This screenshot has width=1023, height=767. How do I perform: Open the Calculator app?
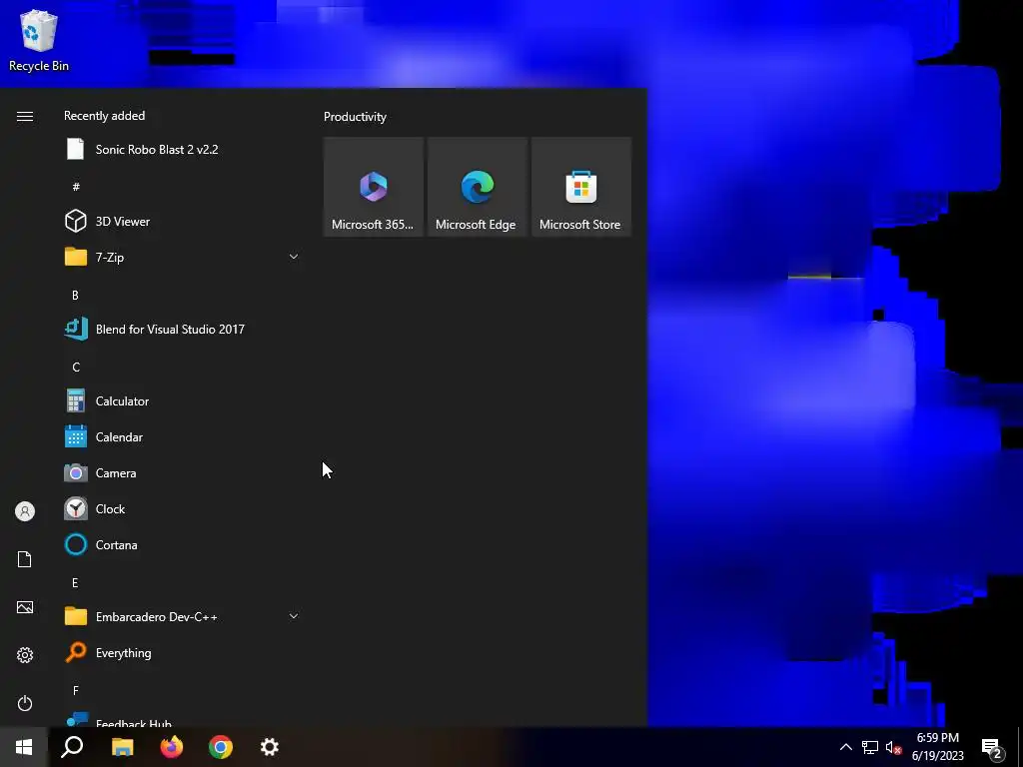tap(183, 401)
